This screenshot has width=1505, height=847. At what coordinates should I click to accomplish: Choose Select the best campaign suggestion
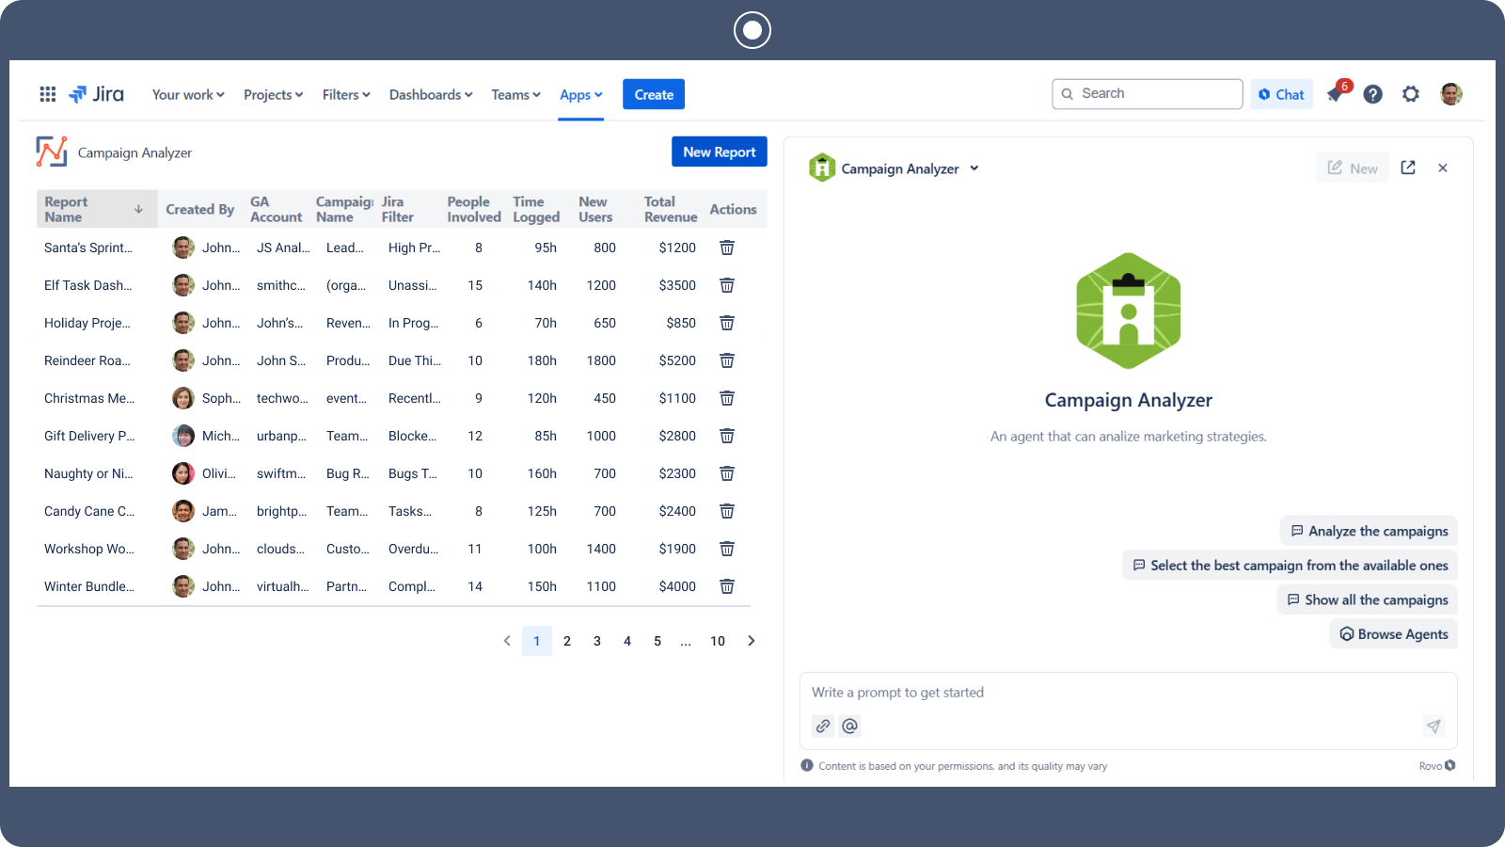pyautogui.click(x=1290, y=565)
